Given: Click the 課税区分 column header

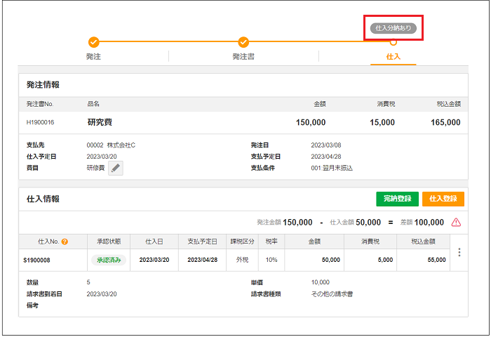Looking at the screenshot, I should [244, 242].
